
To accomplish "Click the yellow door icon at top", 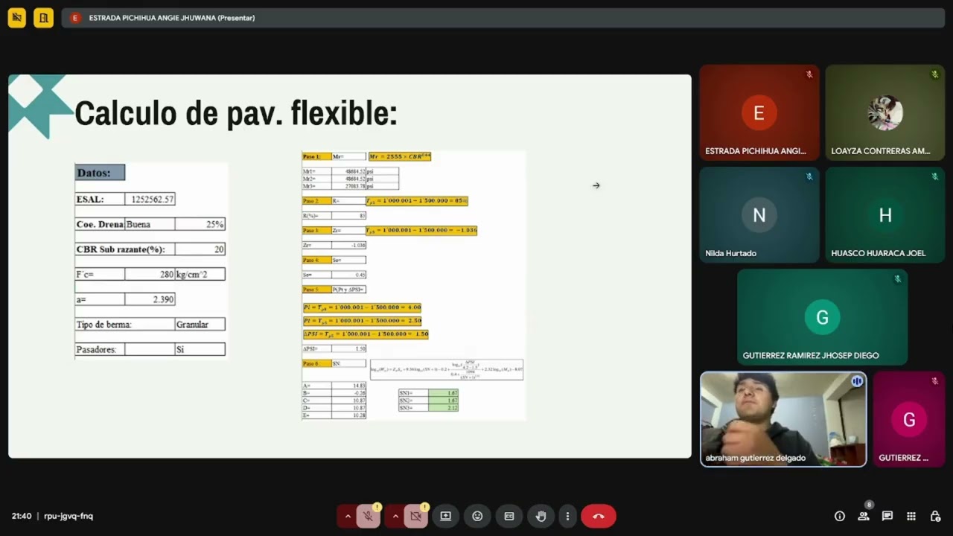I will [43, 18].
